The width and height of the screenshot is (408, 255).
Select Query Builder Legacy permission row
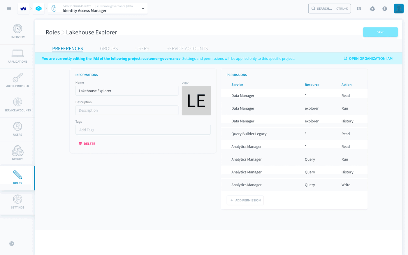(x=294, y=134)
